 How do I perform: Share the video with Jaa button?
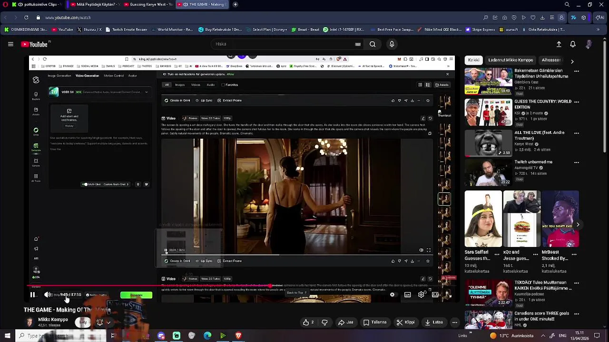pyautogui.click(x=346, y=323)
